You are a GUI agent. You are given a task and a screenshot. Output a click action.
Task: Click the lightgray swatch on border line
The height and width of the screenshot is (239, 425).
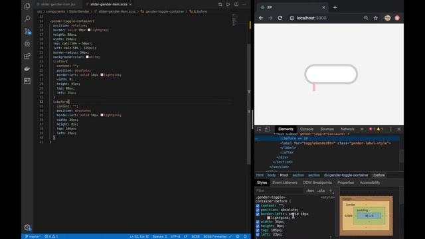pos(89,30)
